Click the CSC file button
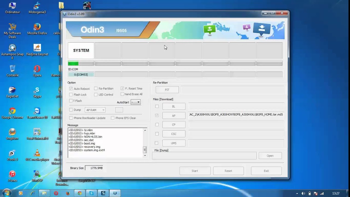 point(174,134)
